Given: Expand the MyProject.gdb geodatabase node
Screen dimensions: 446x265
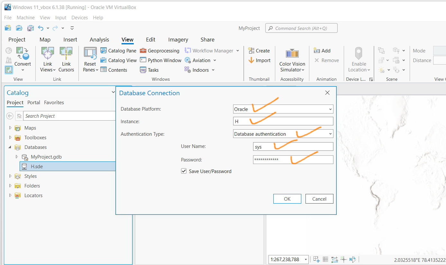Looking at the screenshot, I should point(17,157).
